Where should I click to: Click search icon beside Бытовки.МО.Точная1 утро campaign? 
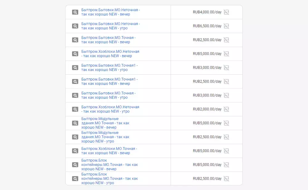tap(75, 68)
